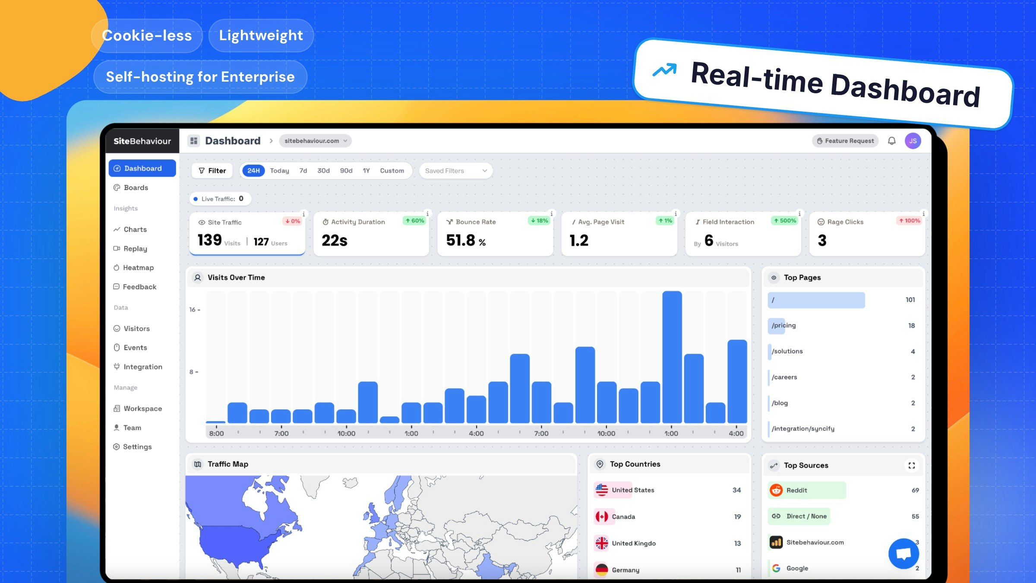
Task: Click the Sitebehaviour.com source logo
Action: click(x=776, y=542)
